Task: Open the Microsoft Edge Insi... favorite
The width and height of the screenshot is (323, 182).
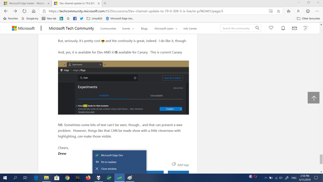Action: 120,18
